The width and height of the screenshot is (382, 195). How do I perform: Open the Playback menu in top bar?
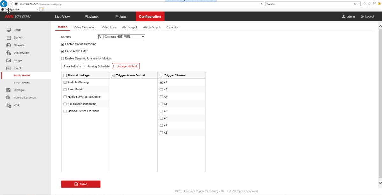pyautogui.click(x=92, y=17)
